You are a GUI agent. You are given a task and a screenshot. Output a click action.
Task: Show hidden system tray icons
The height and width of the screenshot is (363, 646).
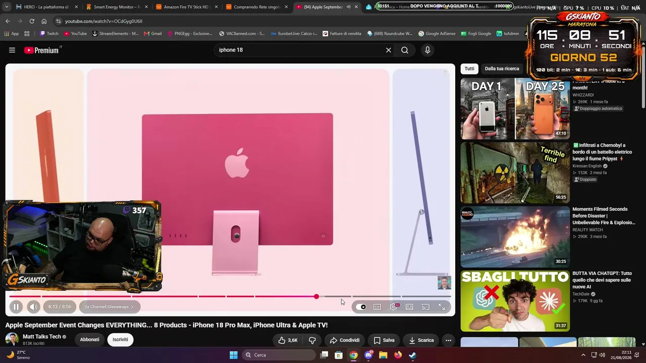click(x=583, y=355)
